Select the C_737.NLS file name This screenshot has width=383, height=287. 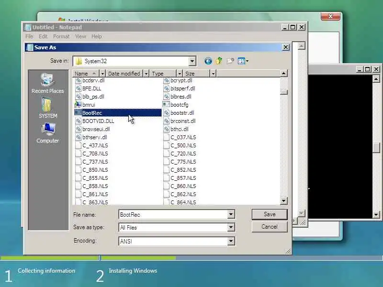(x=95, y=162)
